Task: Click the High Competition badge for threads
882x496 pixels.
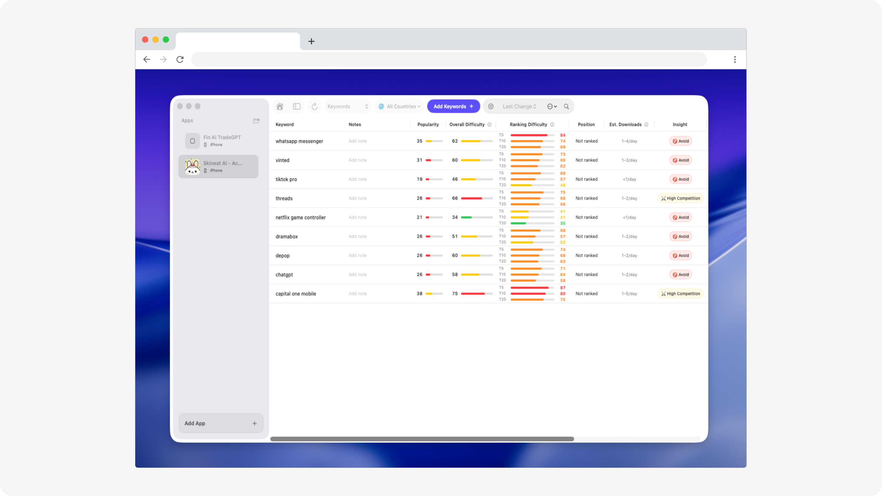Action: coord(680,198)
